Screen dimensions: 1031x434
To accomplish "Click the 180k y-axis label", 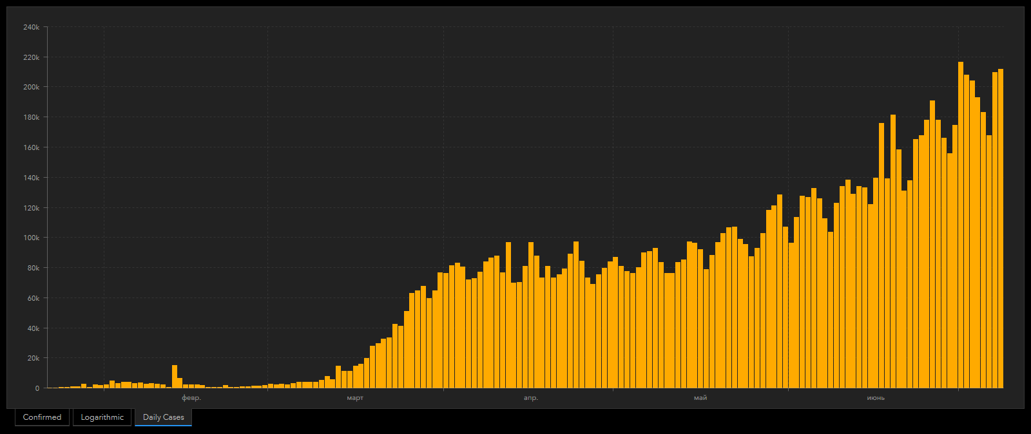I will 31,117.
